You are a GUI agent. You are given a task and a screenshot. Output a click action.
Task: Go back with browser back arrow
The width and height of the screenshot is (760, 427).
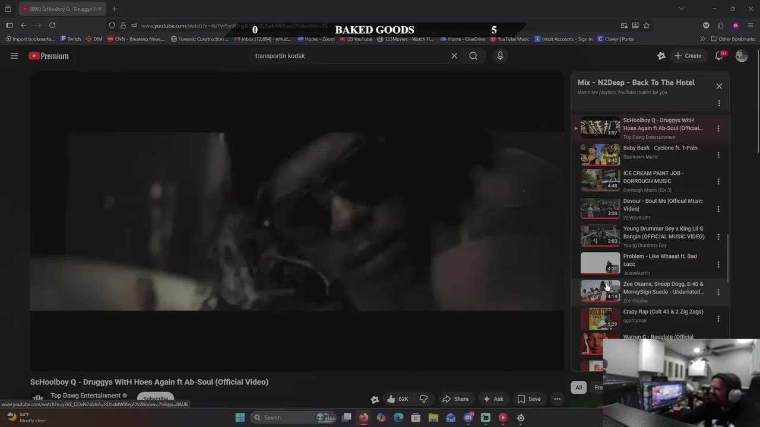coord(24,26)
